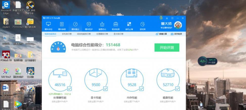The width and height of the screenshot is (246, 110).
Task: Click the memory score circle 9528
Action: click(x=132, y=80)
